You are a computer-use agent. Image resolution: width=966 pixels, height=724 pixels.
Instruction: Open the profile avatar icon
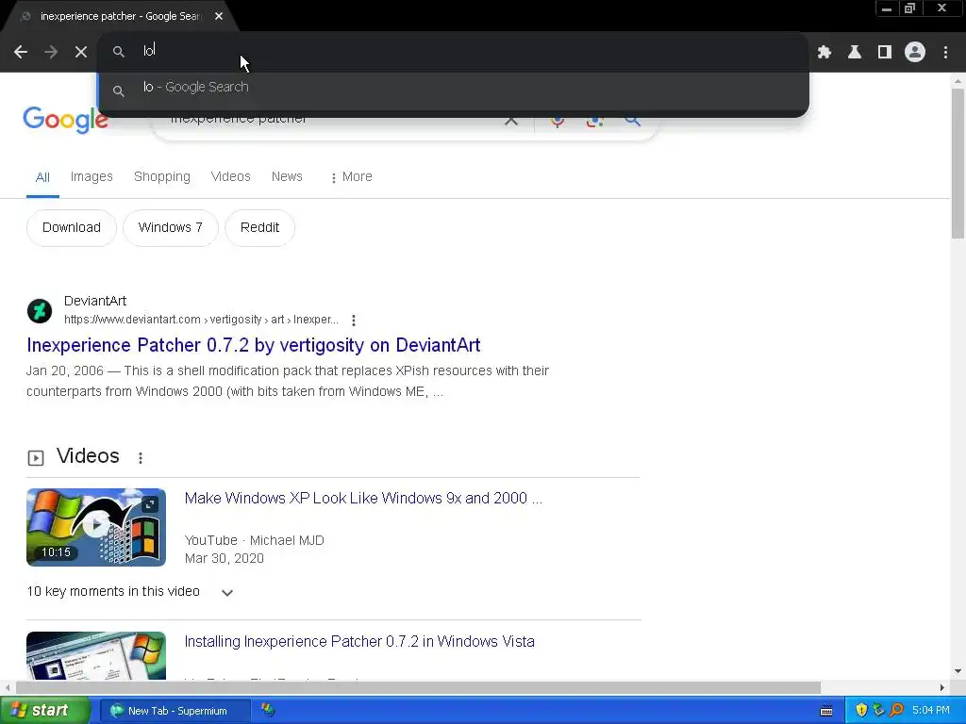(x=915, y=52)
